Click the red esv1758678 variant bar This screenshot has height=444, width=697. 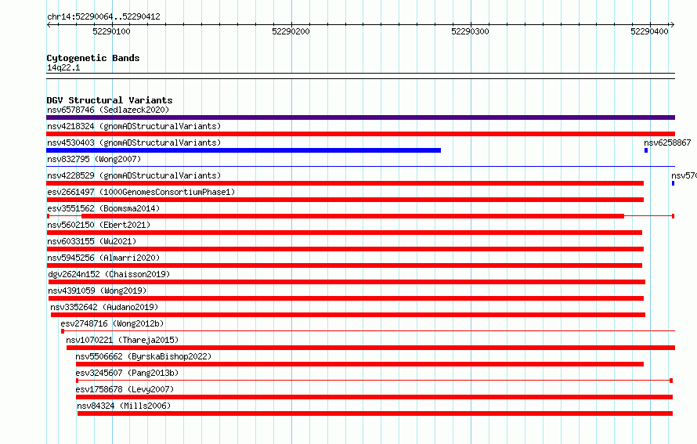tap(374, 397)
